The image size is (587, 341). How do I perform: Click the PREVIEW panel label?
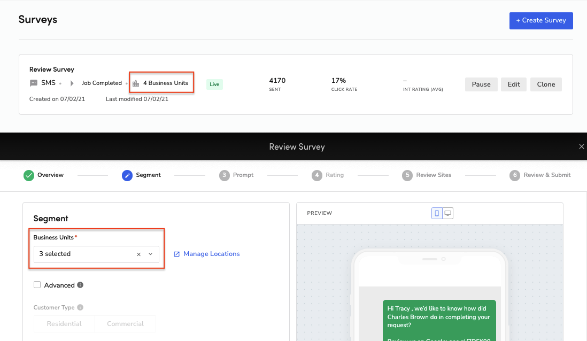[319, 213]
